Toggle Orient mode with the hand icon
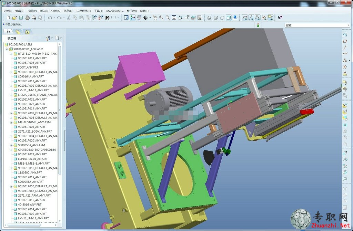Image resolution: width=353 pixels, height=231 pixels. tap(155, 18)
